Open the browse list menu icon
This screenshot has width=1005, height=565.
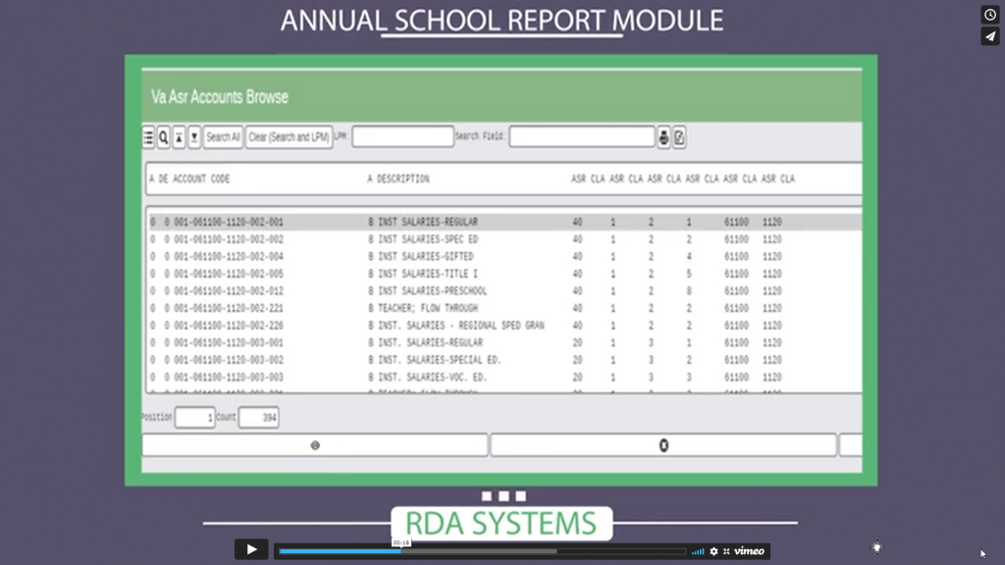148,137
